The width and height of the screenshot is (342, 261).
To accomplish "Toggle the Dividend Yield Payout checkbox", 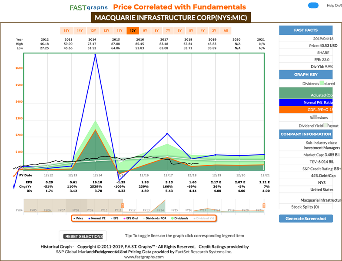I will [325, 125].
